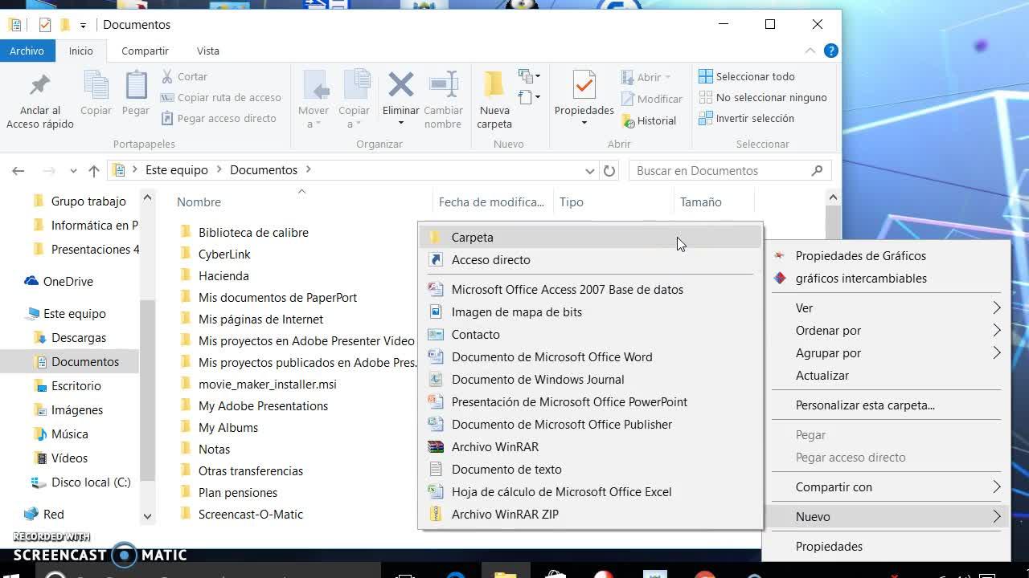
Task: Click Seleccionar todo
Action: 747,76
